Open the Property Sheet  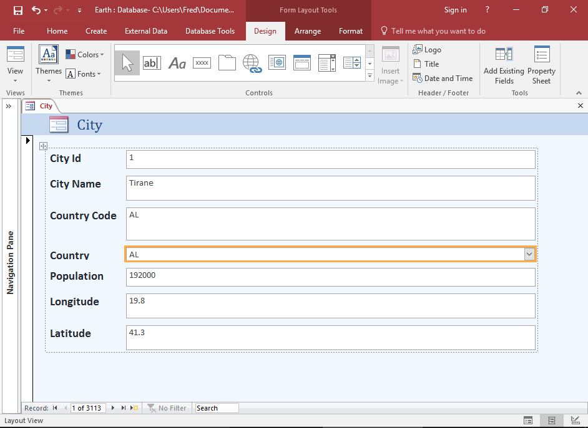click(x=541, y=65)
